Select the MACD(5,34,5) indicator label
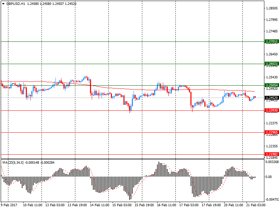Image resolution: width=279 pixels, height=209 pixels. pos(13,163)
